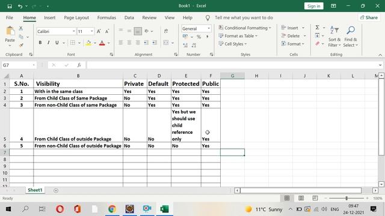Decrease font size with smaller A icon

pos(107,31)
